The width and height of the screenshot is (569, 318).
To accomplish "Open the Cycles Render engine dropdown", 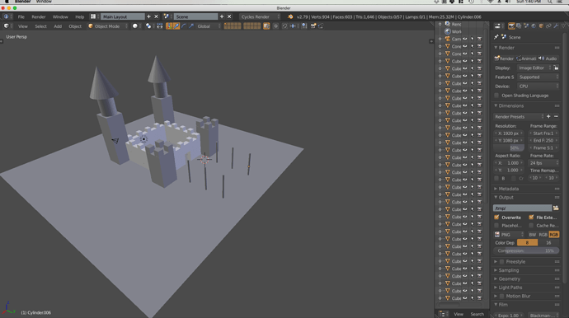I will click(x=260, y=16).
